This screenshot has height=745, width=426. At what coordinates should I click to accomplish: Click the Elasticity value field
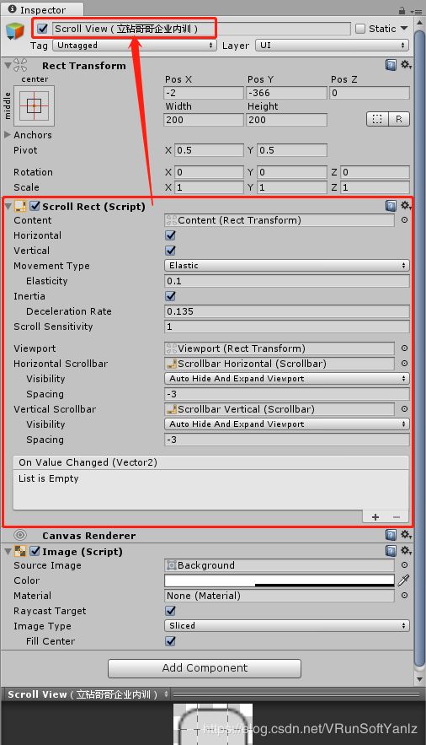click(x=287, y=281)
